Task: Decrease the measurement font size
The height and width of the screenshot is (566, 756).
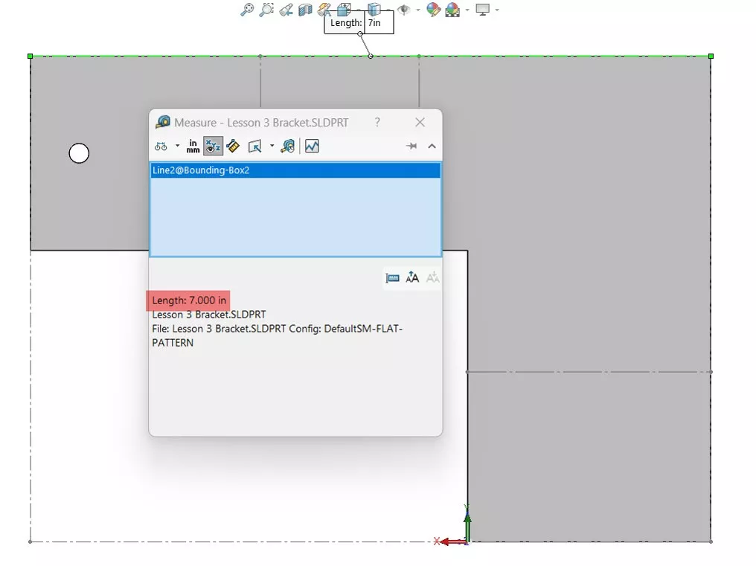Action: pyautogui.click(x=433, y=277)
